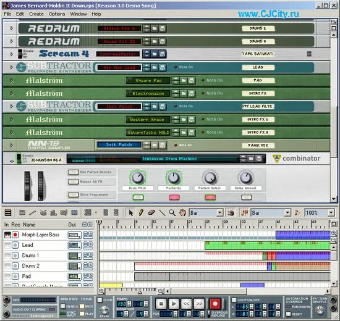The image size is (340, 321).
Task: Click the Drum Pitch knob
Action: click(x=137, y=178)
